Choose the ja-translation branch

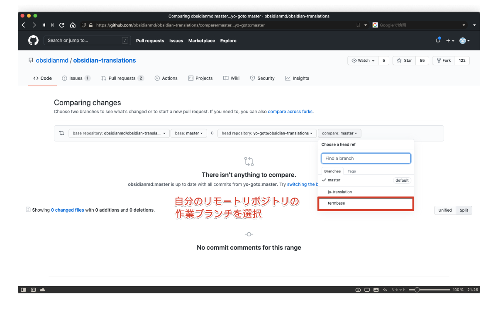366,192
